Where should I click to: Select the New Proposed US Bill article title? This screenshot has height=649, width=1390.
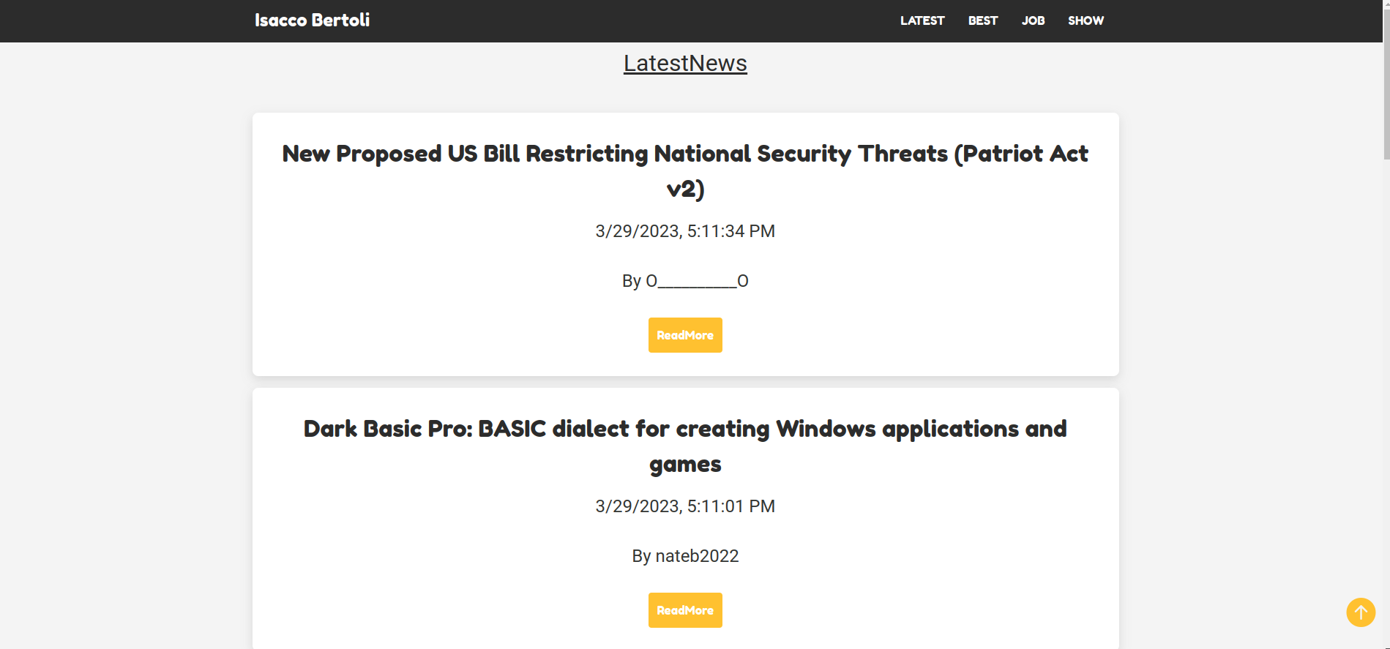pos(685,171)
